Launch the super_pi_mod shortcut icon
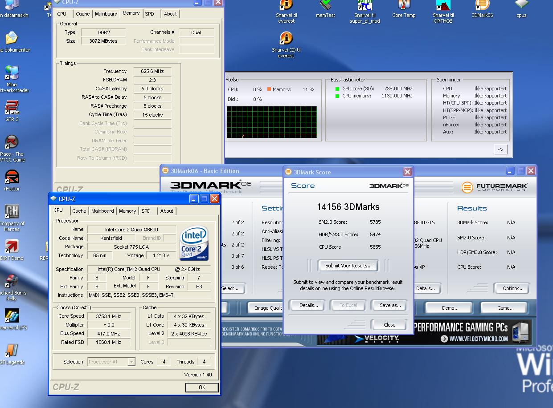The height and width of the screenshot is (408, 553). coord(365,5)
